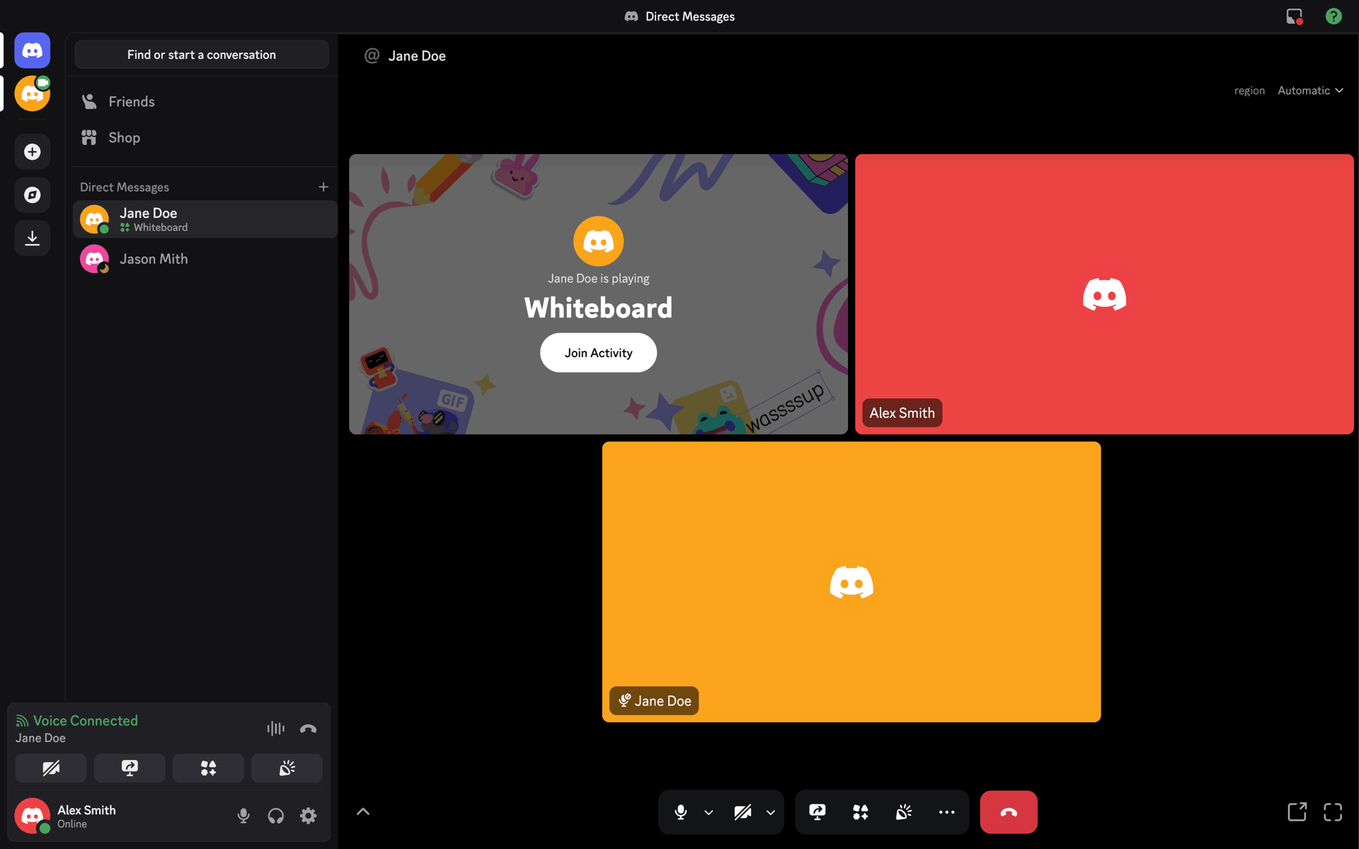Share screen from the voice panel

(x=130, y=768)
